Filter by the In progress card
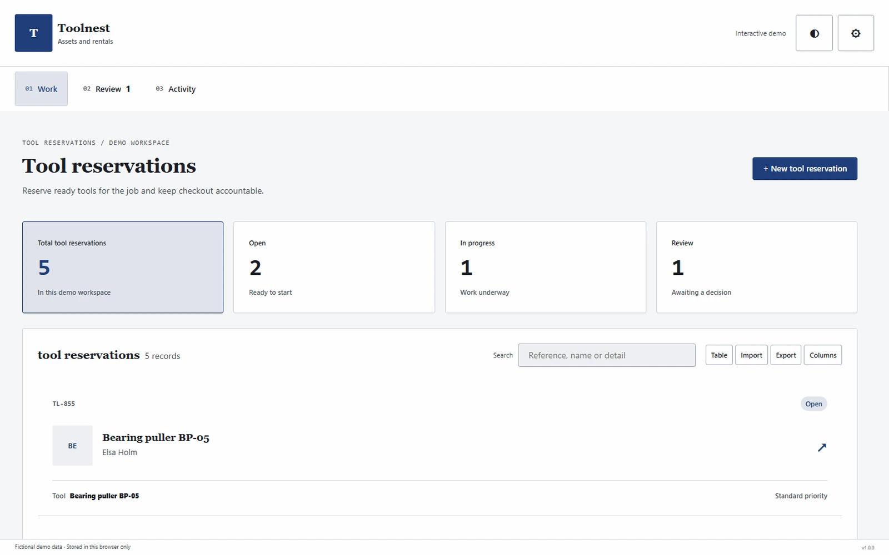 point(546,268)
